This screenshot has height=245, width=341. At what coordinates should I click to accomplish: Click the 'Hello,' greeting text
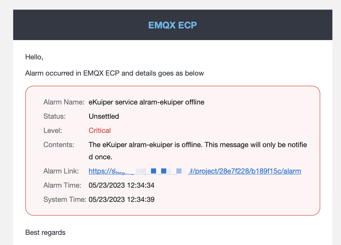pos(34,57)
